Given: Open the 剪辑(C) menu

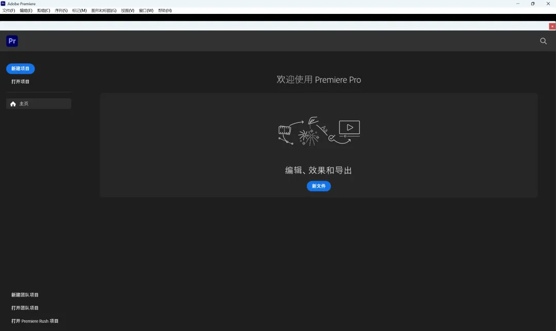Looking at the screenshot, I should pyautogui.click(x=44, y=11).
